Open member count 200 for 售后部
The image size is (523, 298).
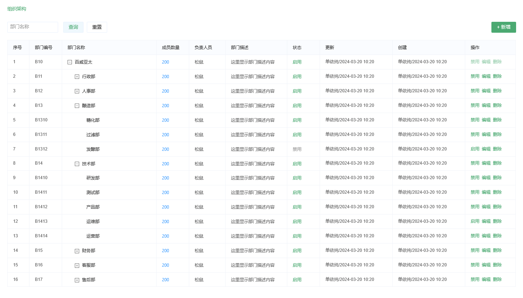coord(166,280)
